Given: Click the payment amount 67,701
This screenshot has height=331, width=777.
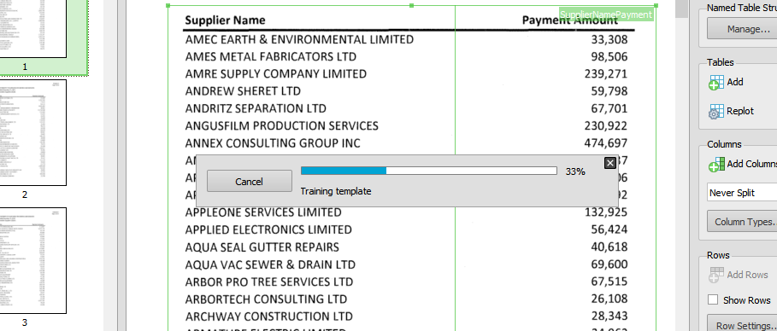Looking at the screenshot, I should click(609, 109).
